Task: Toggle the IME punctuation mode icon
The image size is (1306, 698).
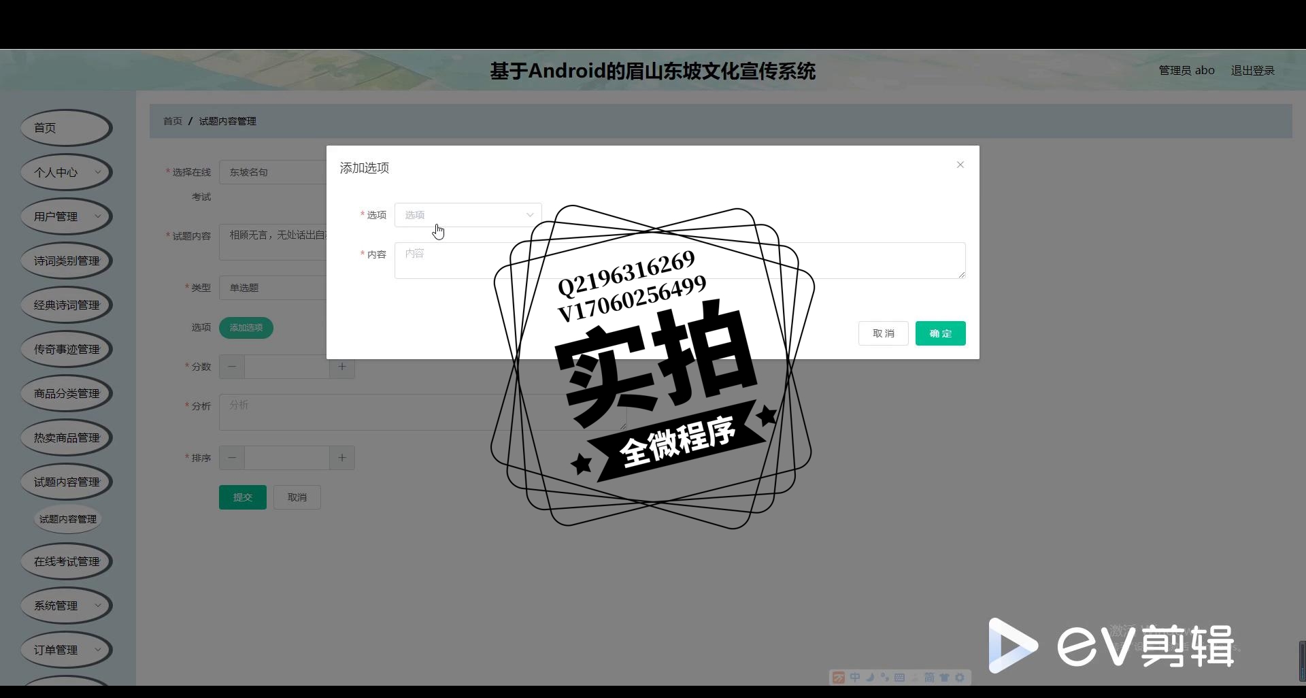Action: (x=885, y=678)
